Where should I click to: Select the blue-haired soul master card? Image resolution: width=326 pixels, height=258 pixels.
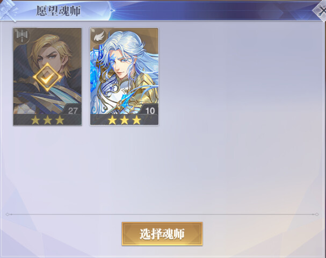click(x=124, y=77)
